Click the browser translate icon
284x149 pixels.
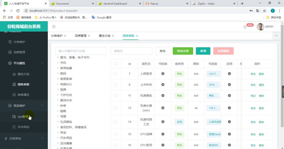(258, 11)
